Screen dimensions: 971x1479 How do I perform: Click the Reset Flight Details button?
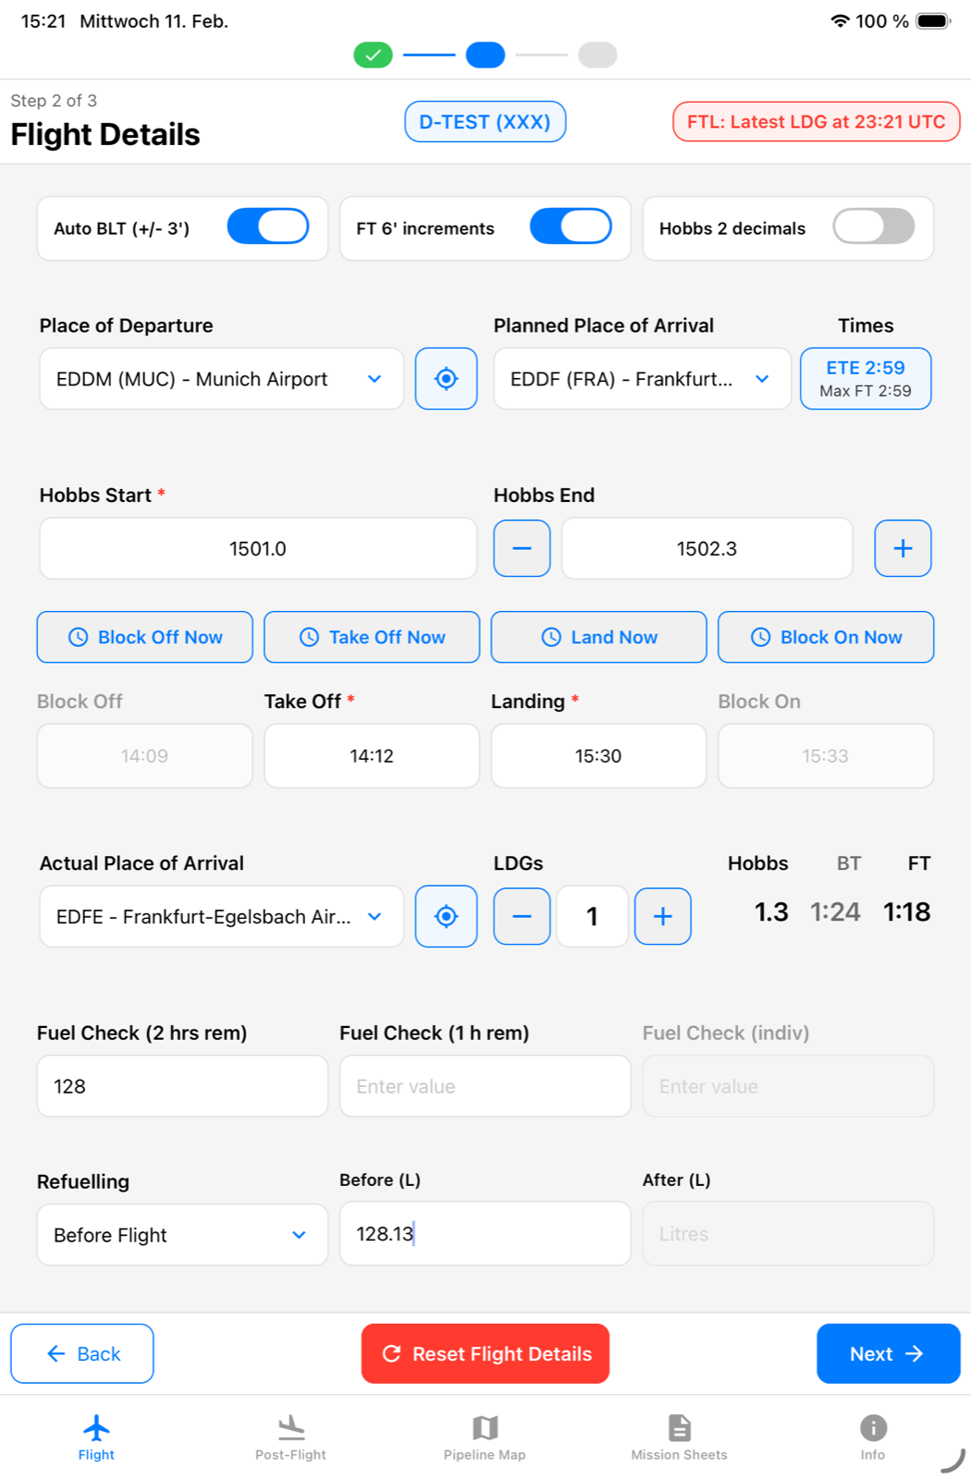pyautogui.click(x=485, y=1353)
